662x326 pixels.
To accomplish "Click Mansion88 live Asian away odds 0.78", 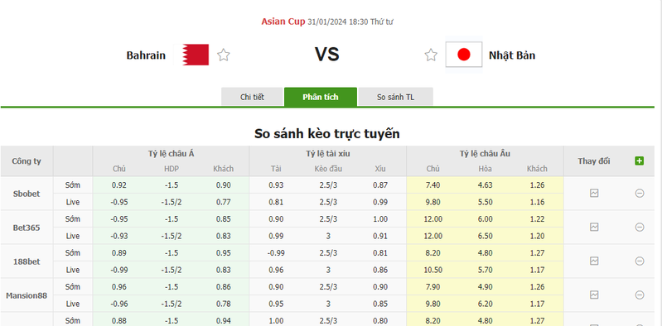I will coord(224,304).
